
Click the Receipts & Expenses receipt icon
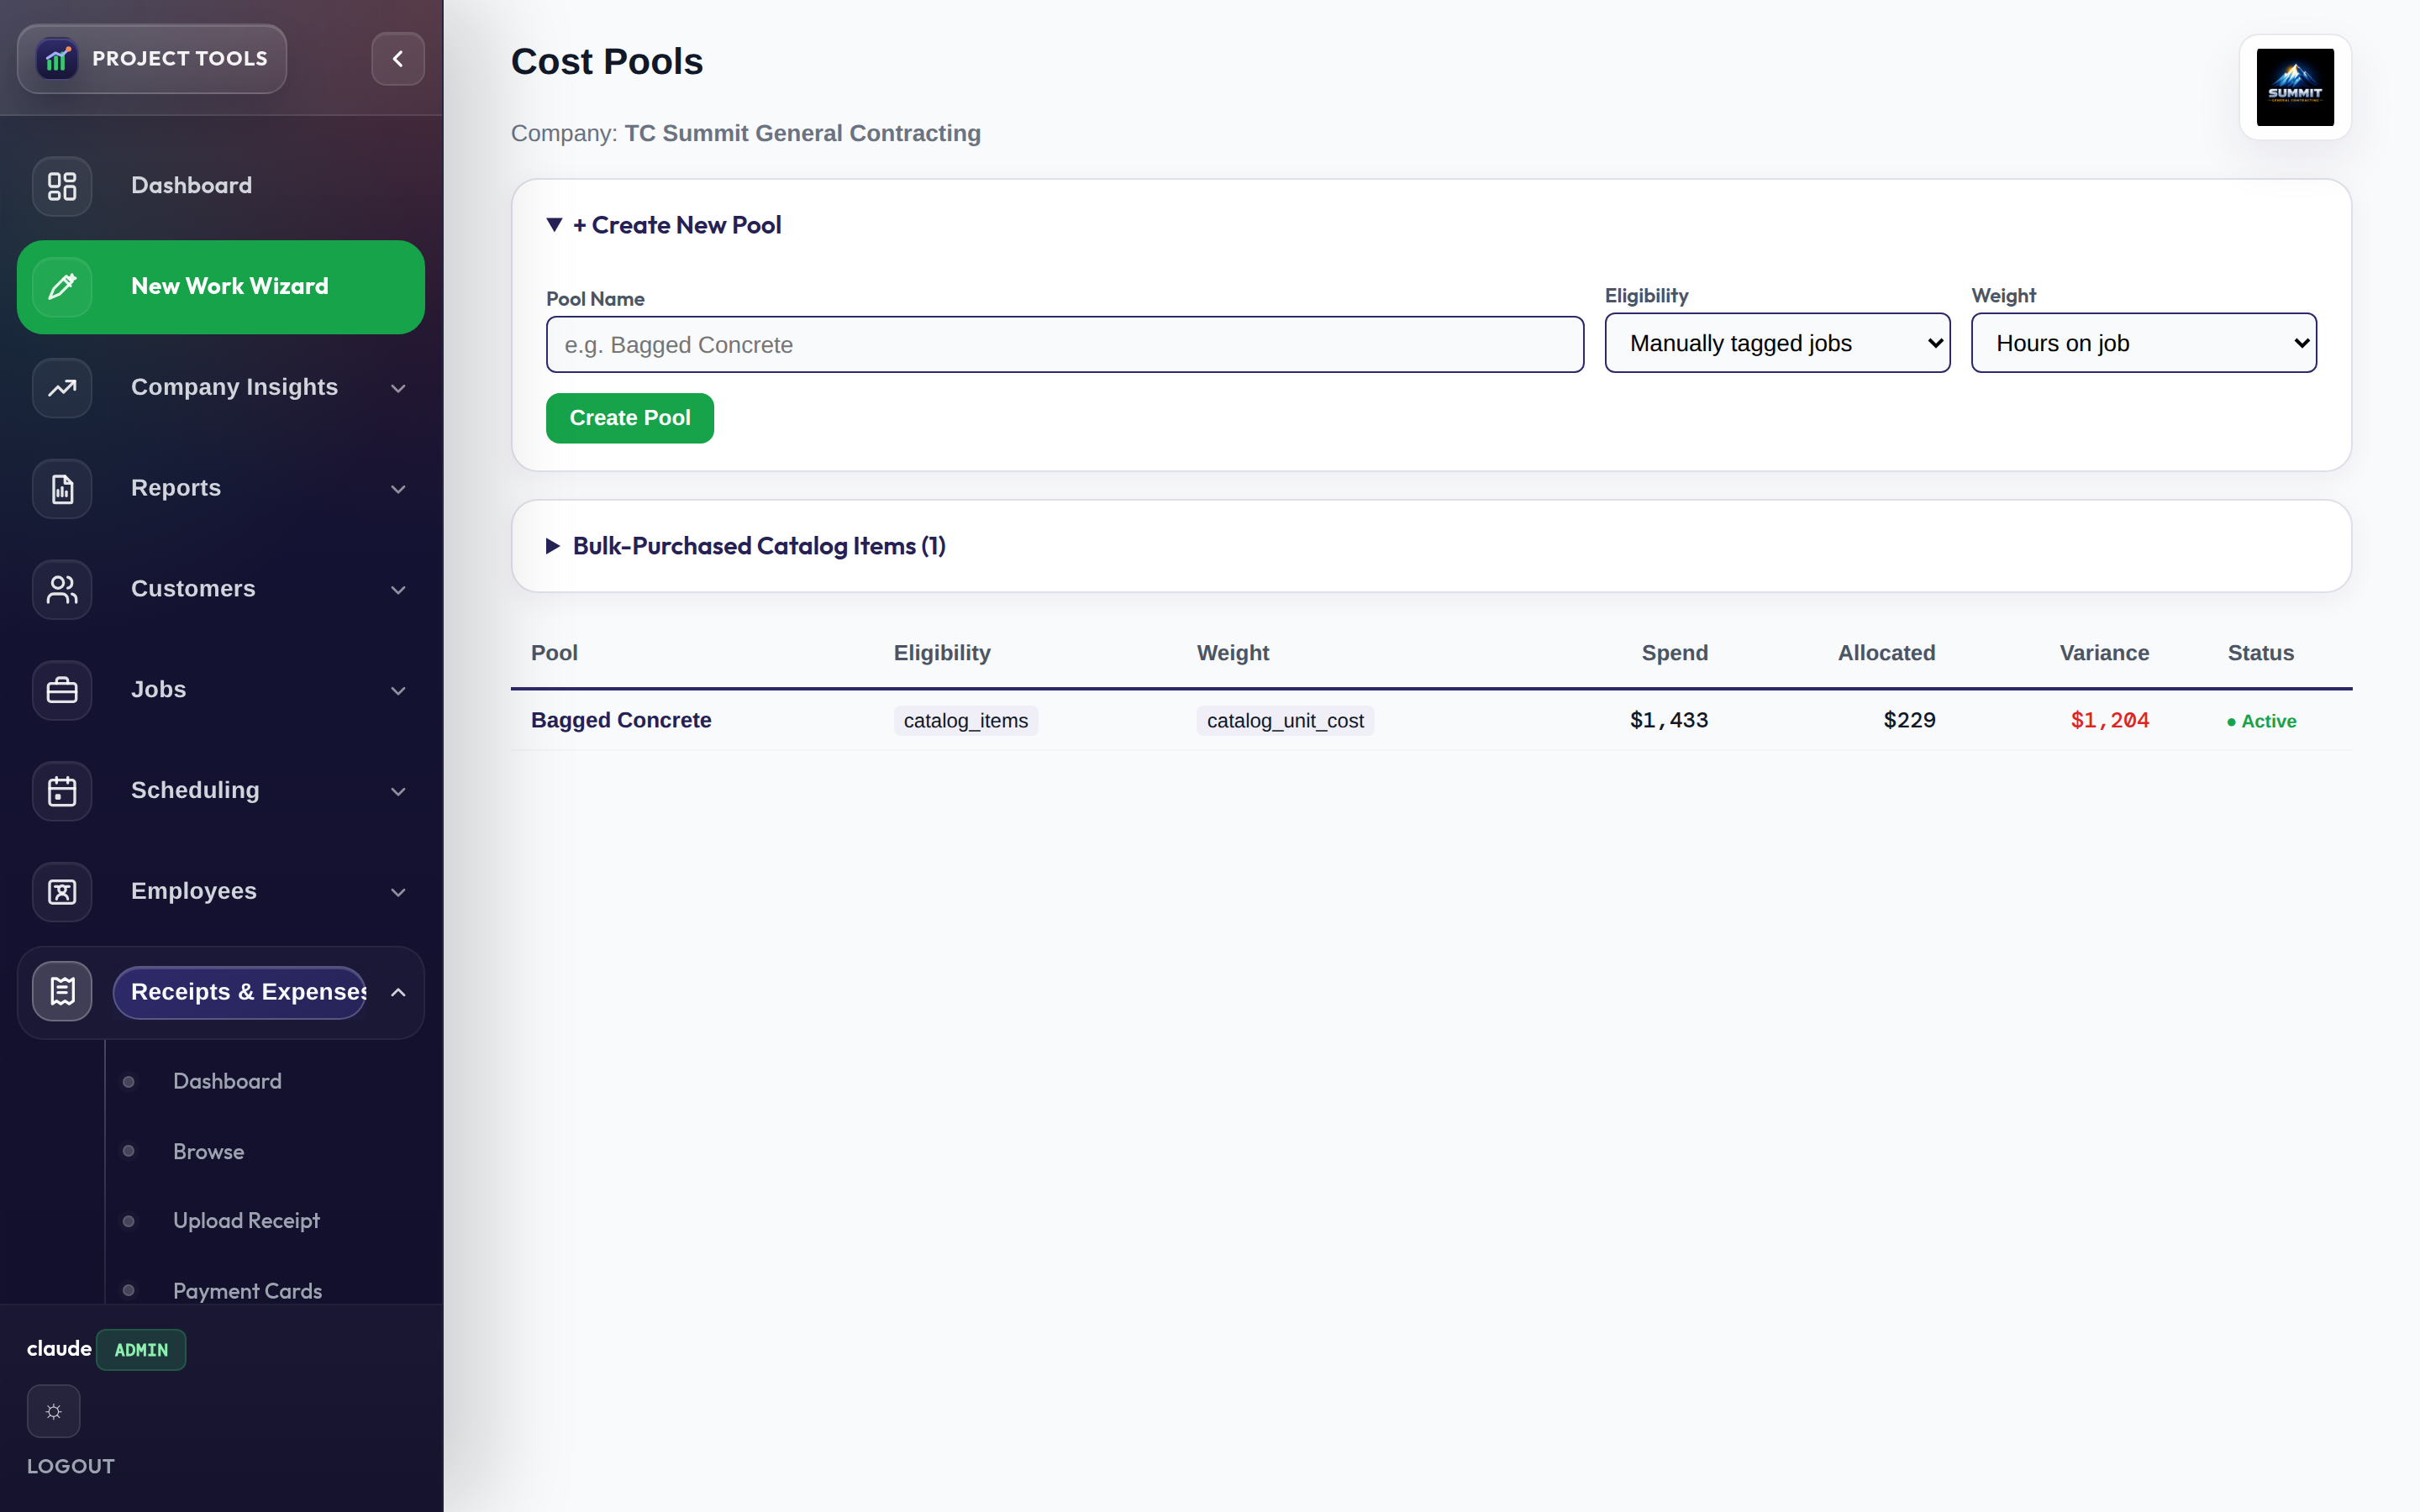coord(62,992)
